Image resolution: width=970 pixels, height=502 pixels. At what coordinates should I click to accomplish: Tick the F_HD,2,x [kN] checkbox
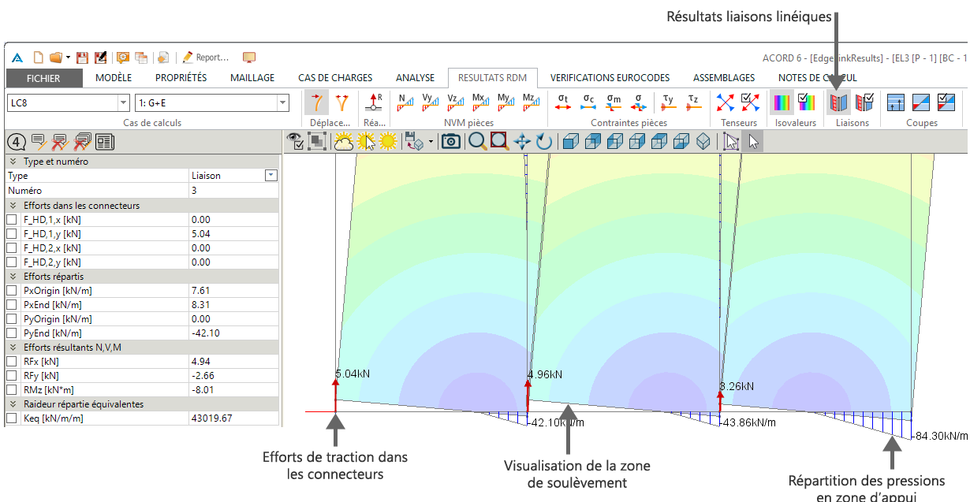[x=12, y=248]
